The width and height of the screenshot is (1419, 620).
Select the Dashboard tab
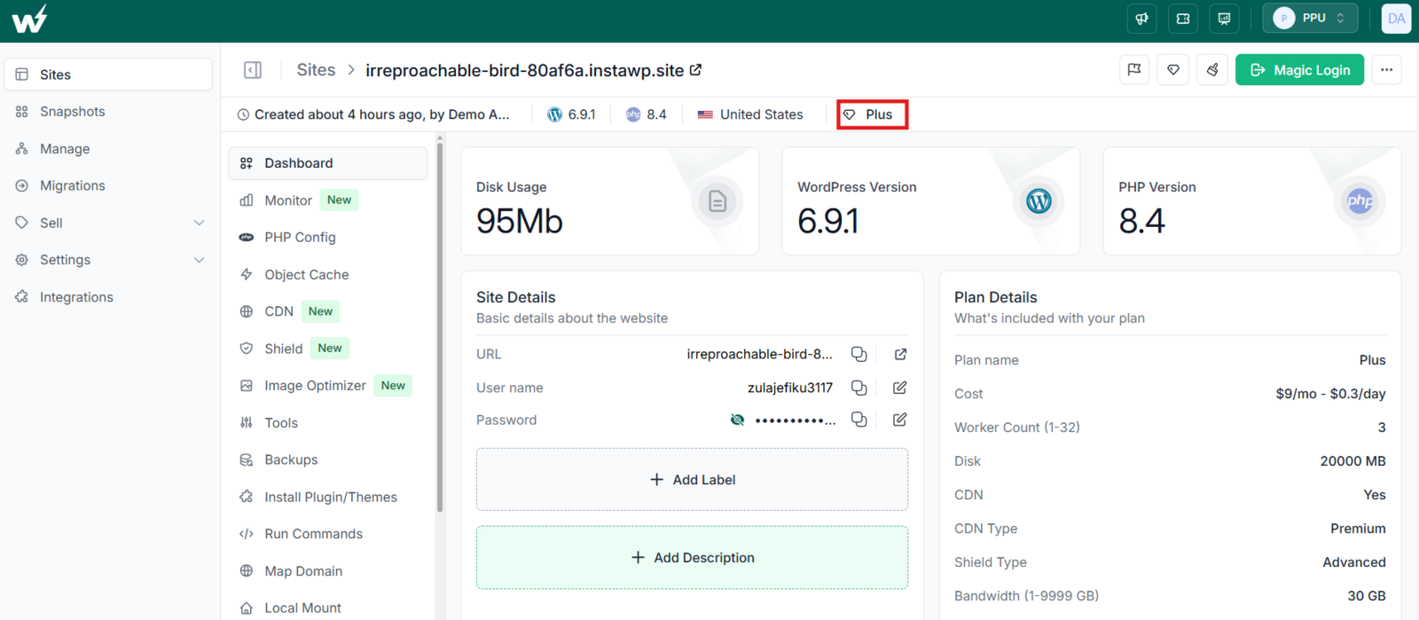tap(328, 163)
